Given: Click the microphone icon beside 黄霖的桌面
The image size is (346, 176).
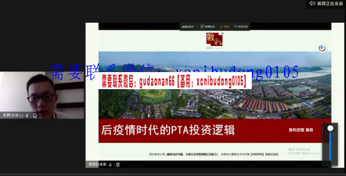Looking at the screenshot, I should 110,164.
